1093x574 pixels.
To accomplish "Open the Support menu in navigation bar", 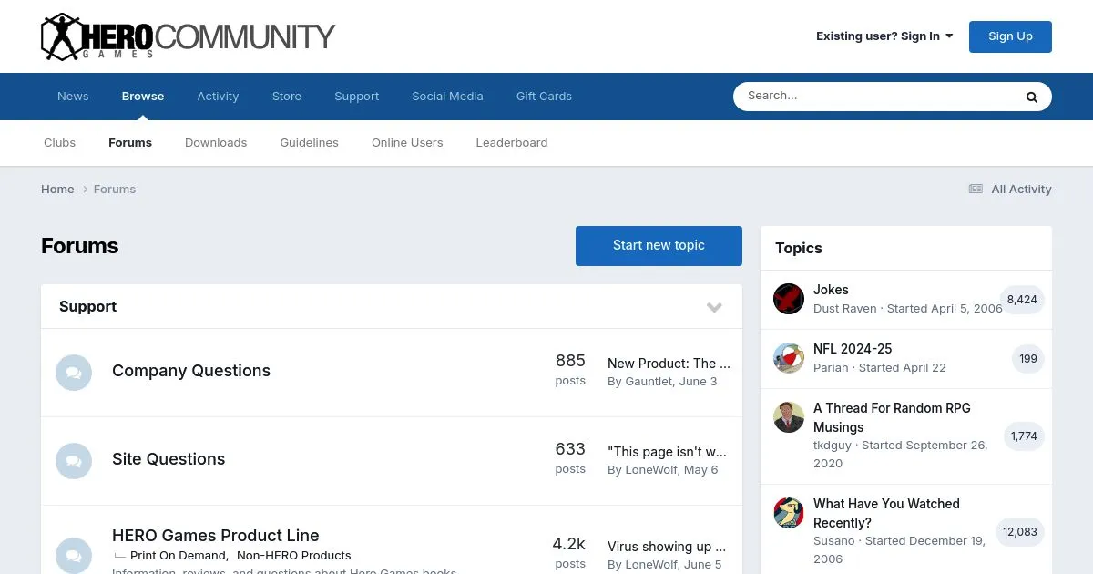I will 356,96.
